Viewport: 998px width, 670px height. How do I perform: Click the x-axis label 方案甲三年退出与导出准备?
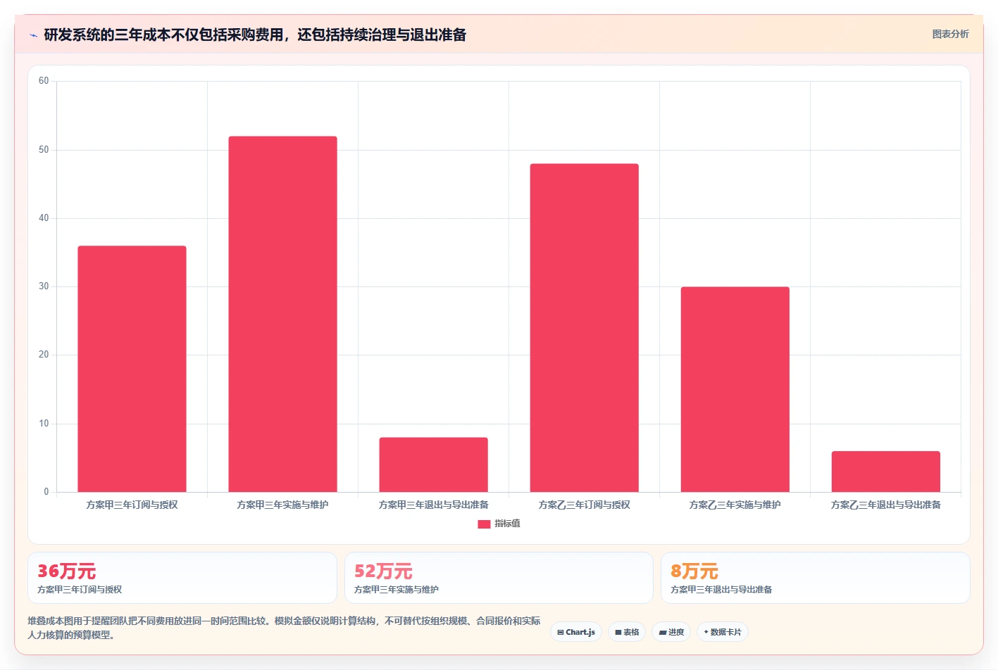point(433,505)
